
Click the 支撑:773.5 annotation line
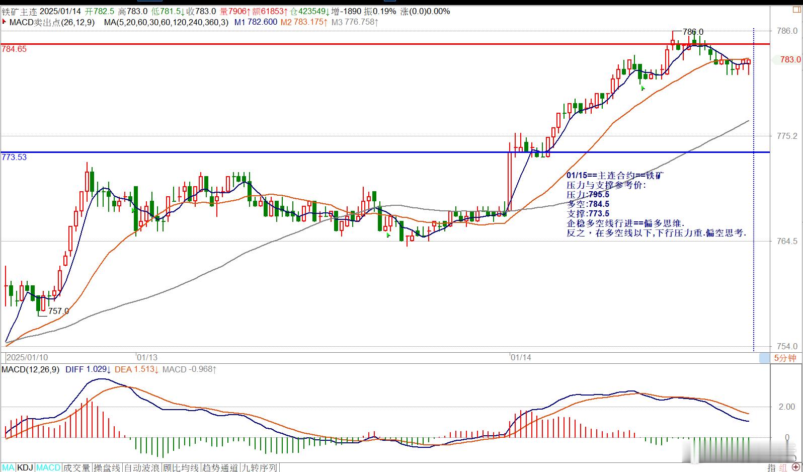pyautogui.click(x=588, y=213)
